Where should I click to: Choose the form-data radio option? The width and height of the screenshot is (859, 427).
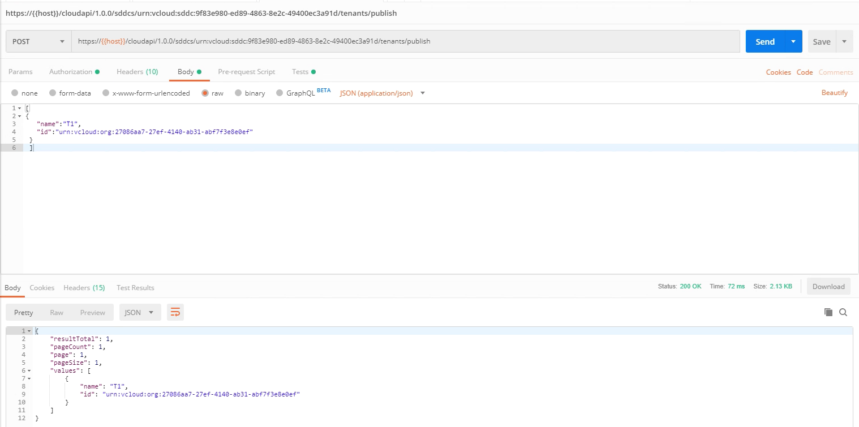click(53, 93)
